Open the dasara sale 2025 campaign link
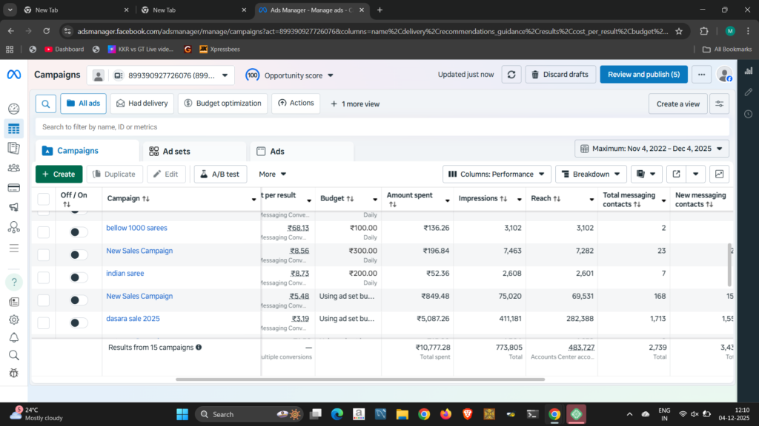 click(x=133, y=319)
